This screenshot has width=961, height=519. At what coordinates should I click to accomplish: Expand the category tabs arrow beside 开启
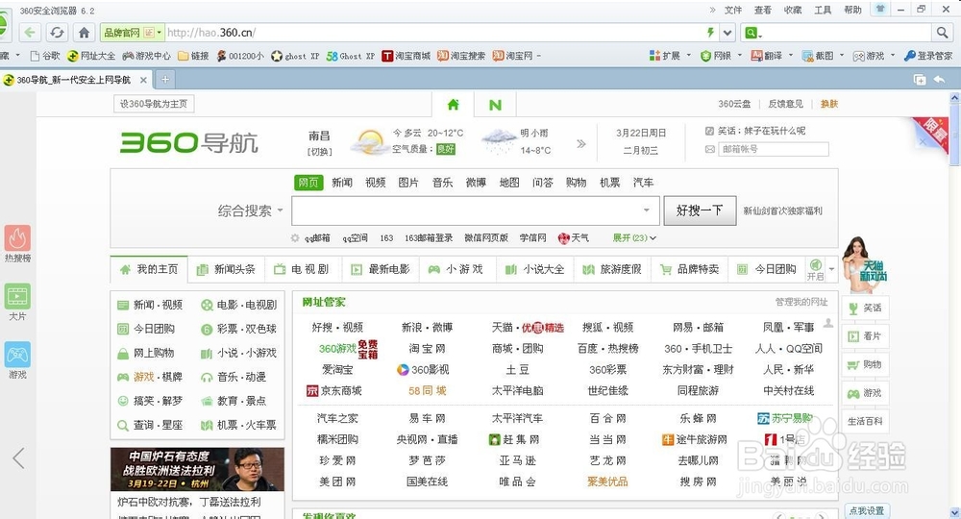click(831, 269)
